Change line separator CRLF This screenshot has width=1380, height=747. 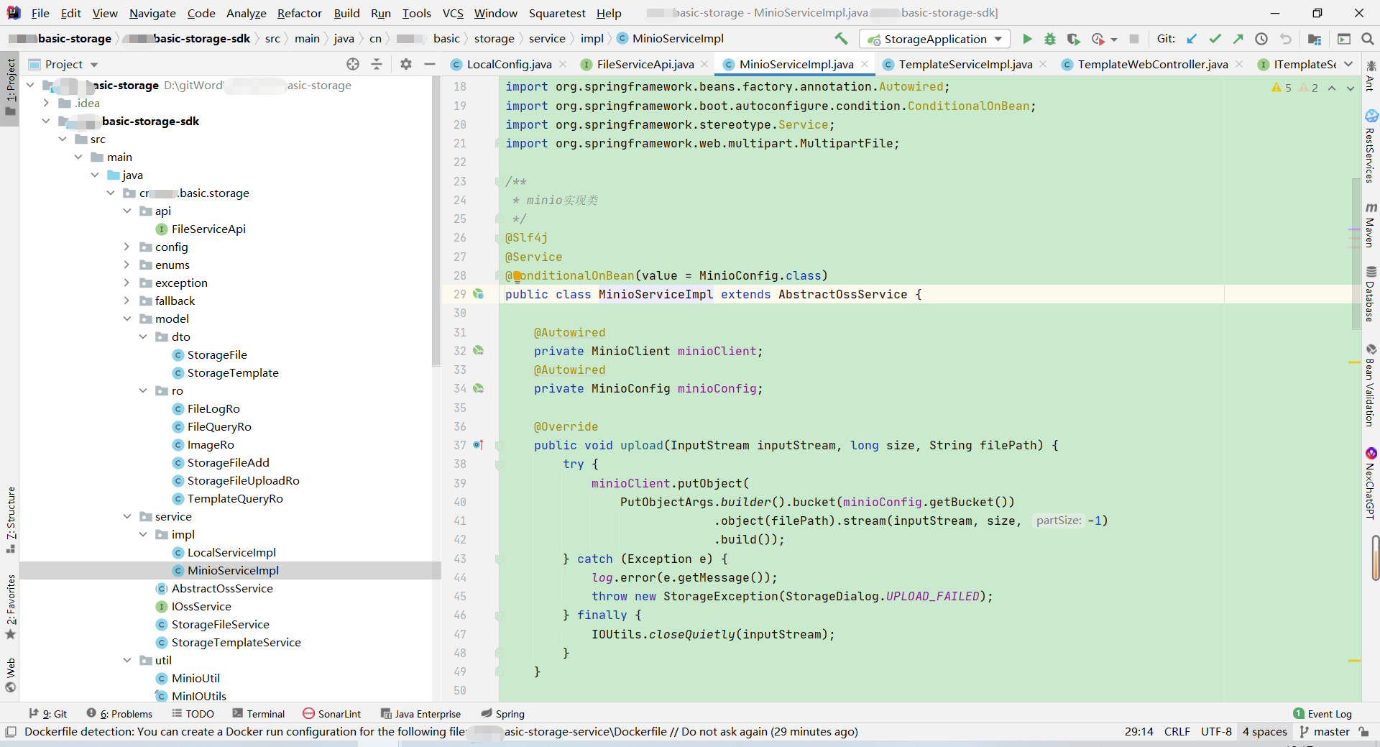coord(1177,731)
